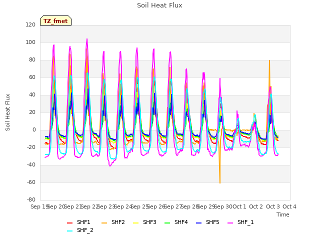Toggle the SHF_1 legend entry
The height and width of the screenshot is (240, 320).
point(240,222)
